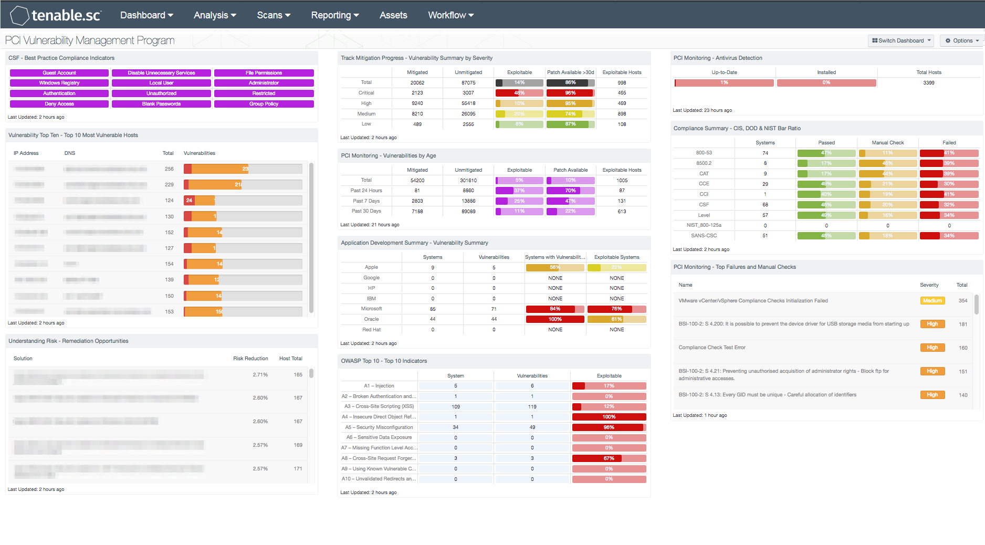Click Oracle 100% systems bar
Viewport: 985px width, 545px height.
[555, 319]
